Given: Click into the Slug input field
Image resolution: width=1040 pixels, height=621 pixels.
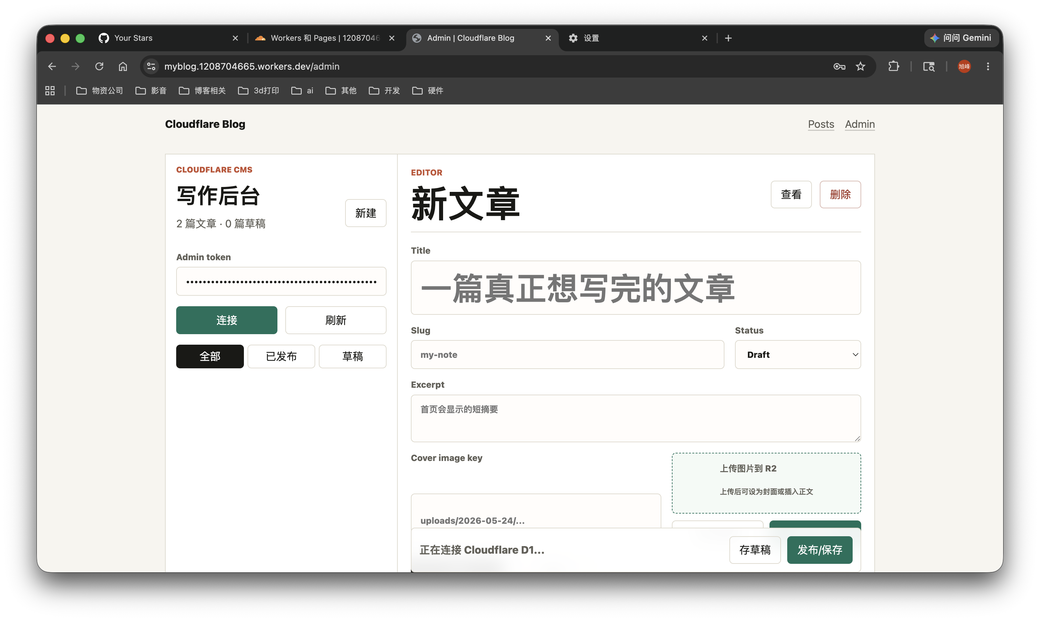Looking at the screenshot, I should click(567, 355).
